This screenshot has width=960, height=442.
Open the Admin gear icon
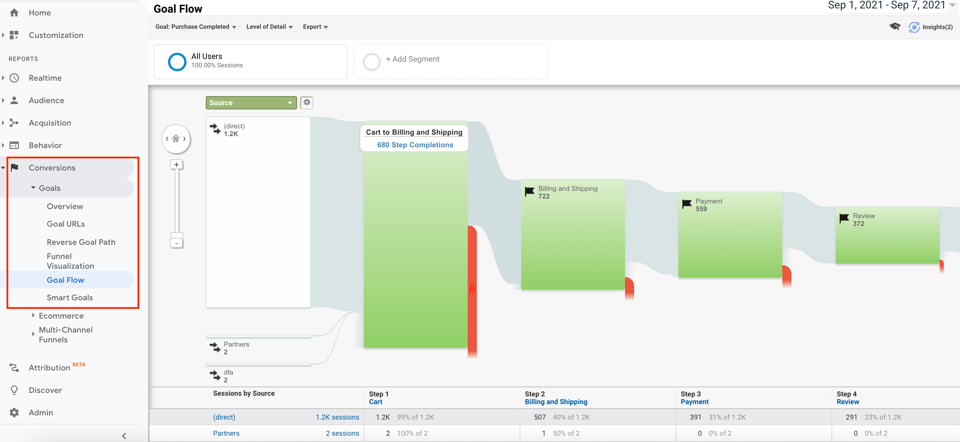pyautogui.click(x=14, y=412)
